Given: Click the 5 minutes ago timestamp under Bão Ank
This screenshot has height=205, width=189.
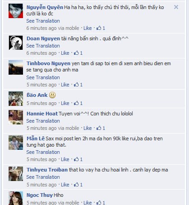Looking at the screenshot, I should click(41, 103).
